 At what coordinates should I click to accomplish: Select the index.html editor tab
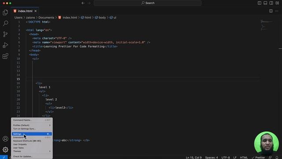coord(25,11)
